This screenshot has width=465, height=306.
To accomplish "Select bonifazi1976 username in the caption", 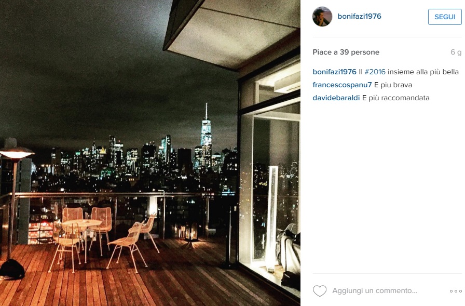I will pyautogui.click(x=334, y=72).
